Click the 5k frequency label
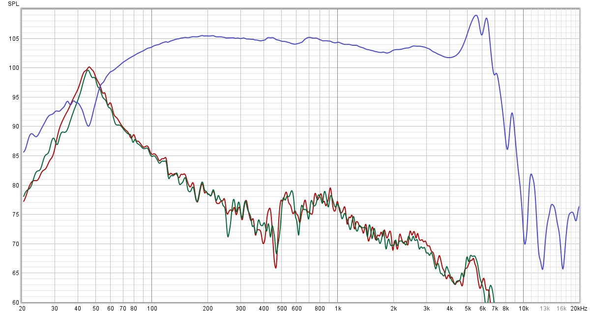Image resolution: width=590 pixels, height=314 pixels. click(467, 309)
